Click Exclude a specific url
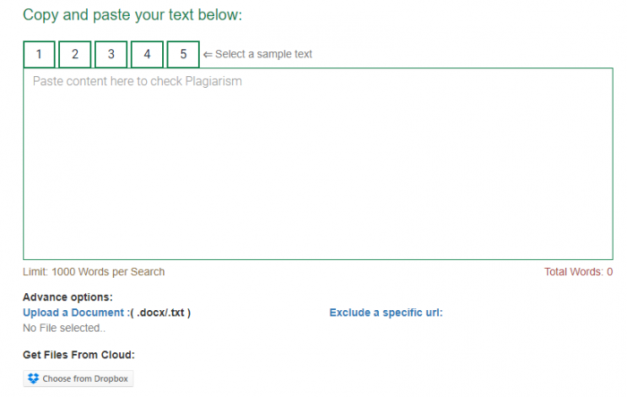Screen dimensions: 627x397 coord(386,313)
